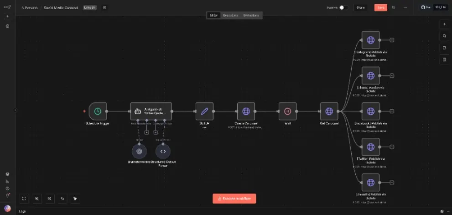This screenshot has width=452, height=215.
Task: Click the reset zoom undo icon
Action: [62, 199]
